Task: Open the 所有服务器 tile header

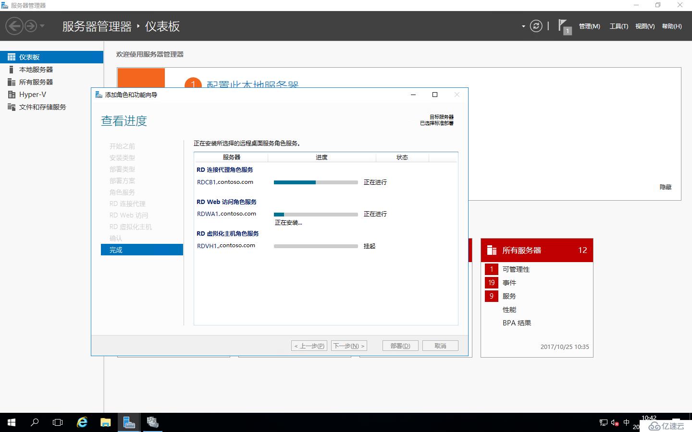Action: pos(537,250)
